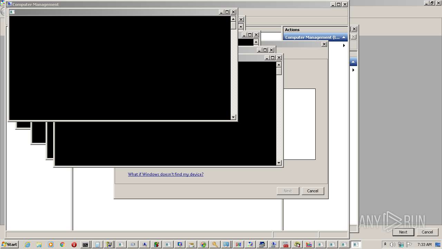Collapse the Computer Management actions section
The width and height of the screenshot is (442, 249).
pos(344,37)
